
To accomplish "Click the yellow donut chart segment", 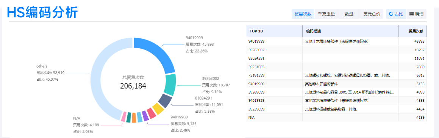I will point(158,109).
